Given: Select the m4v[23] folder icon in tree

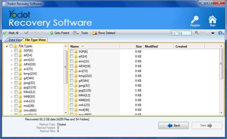Looking at the screenshot, I should click(20, 101).
